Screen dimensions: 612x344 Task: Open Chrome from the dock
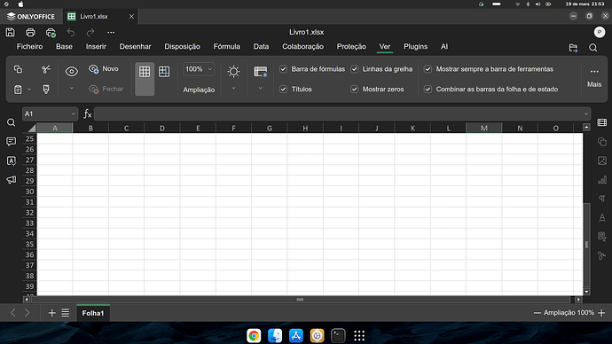[254, 335]
